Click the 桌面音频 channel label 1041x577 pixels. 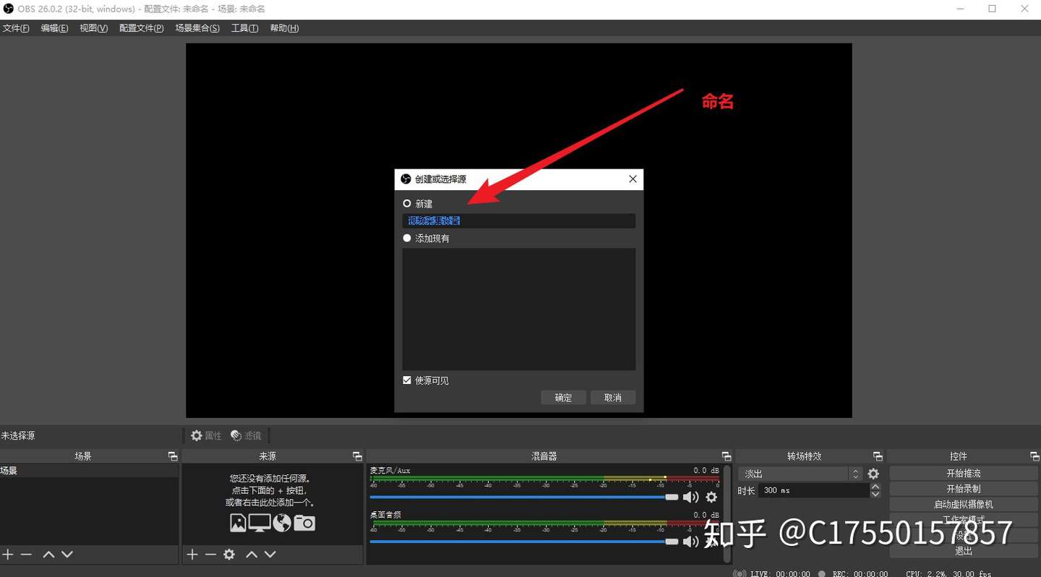pos(385,515)
